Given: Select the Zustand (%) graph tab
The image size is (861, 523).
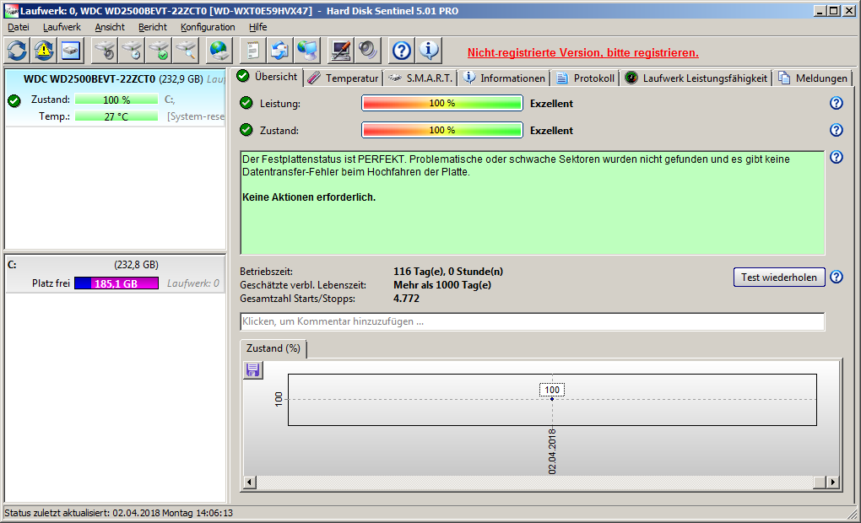Looking at the screenshot, I should pos(273,348).
